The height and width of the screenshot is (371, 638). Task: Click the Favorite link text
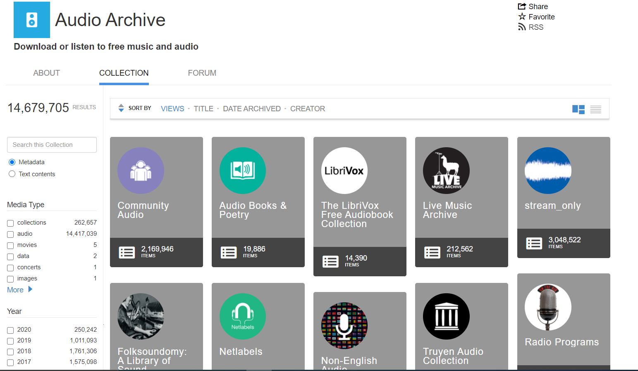[542, 17]
